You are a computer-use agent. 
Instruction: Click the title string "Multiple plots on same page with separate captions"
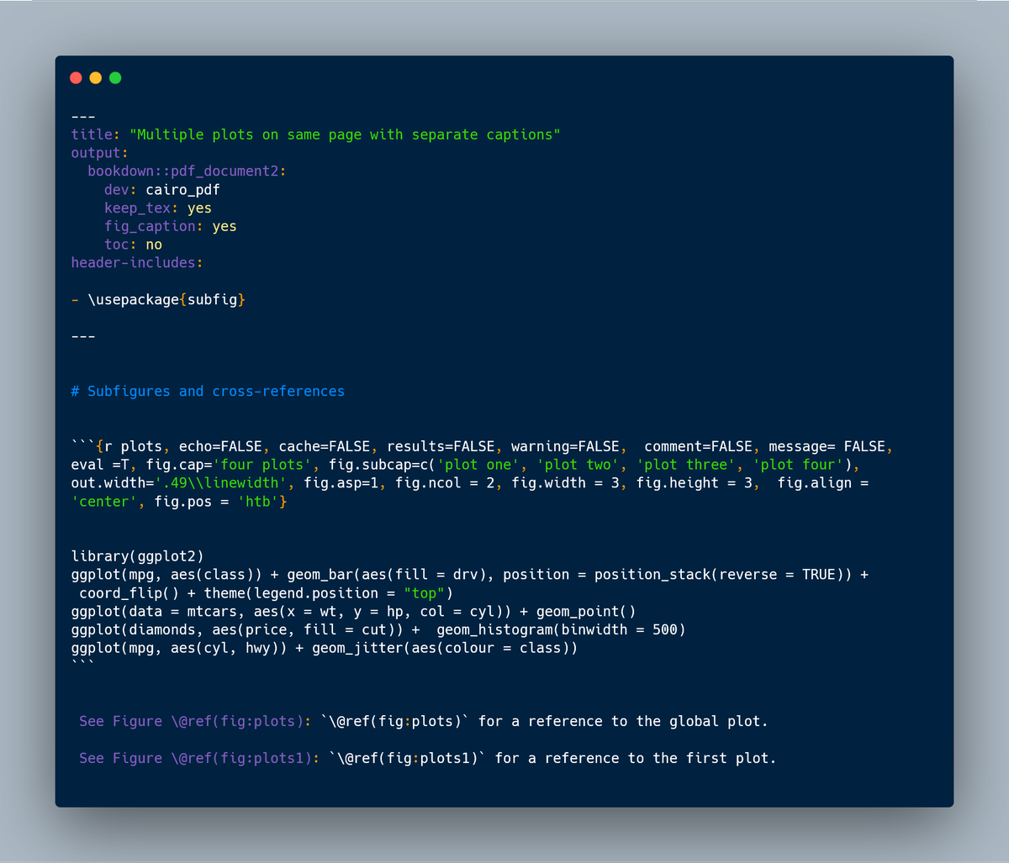(x=345, y=134)
